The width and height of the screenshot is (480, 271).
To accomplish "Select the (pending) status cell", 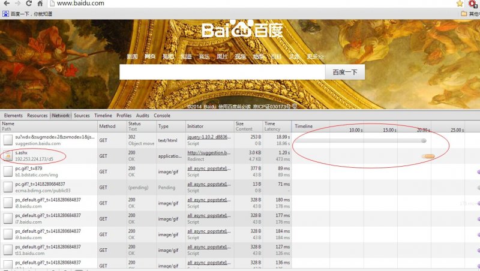I will [138, 187].
